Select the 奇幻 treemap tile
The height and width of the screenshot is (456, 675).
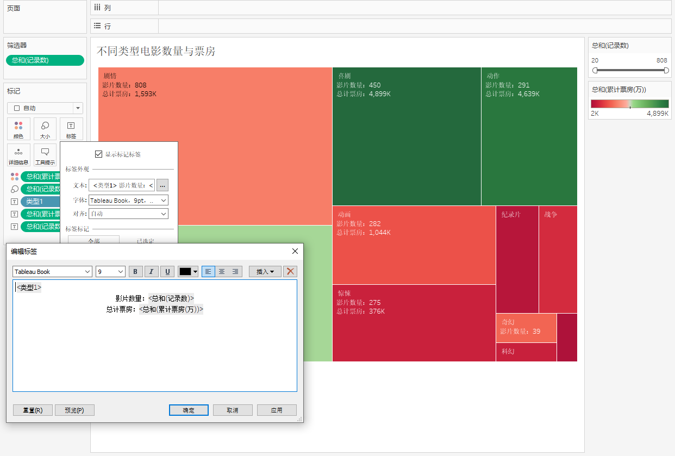[526, 328]
